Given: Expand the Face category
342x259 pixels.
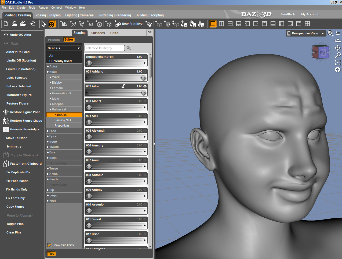Looking at the screenshot, I should click(x=48, y=131).
